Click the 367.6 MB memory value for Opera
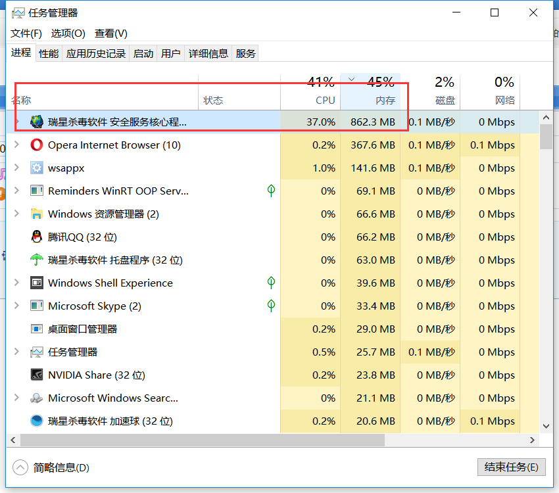Viewport: 559px width, 493px height. (x=373, y=145)
